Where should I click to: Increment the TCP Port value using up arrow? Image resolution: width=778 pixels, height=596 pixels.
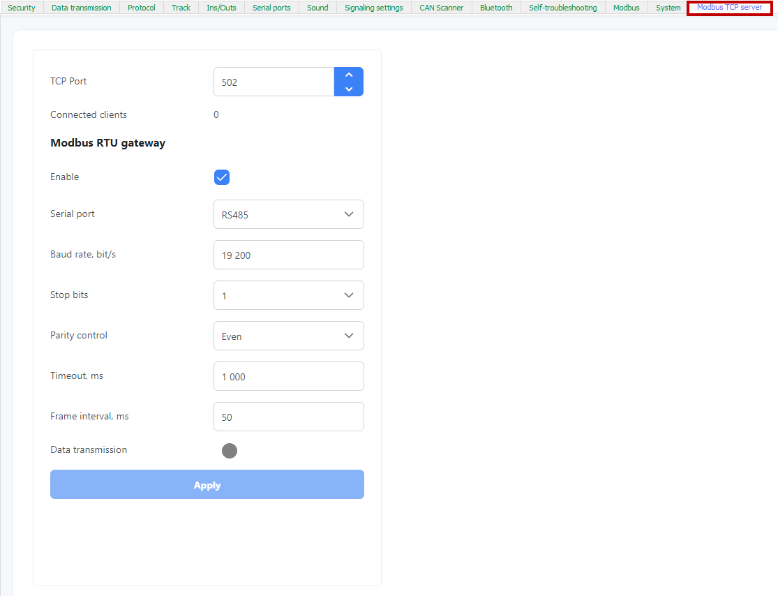(349, 75)
